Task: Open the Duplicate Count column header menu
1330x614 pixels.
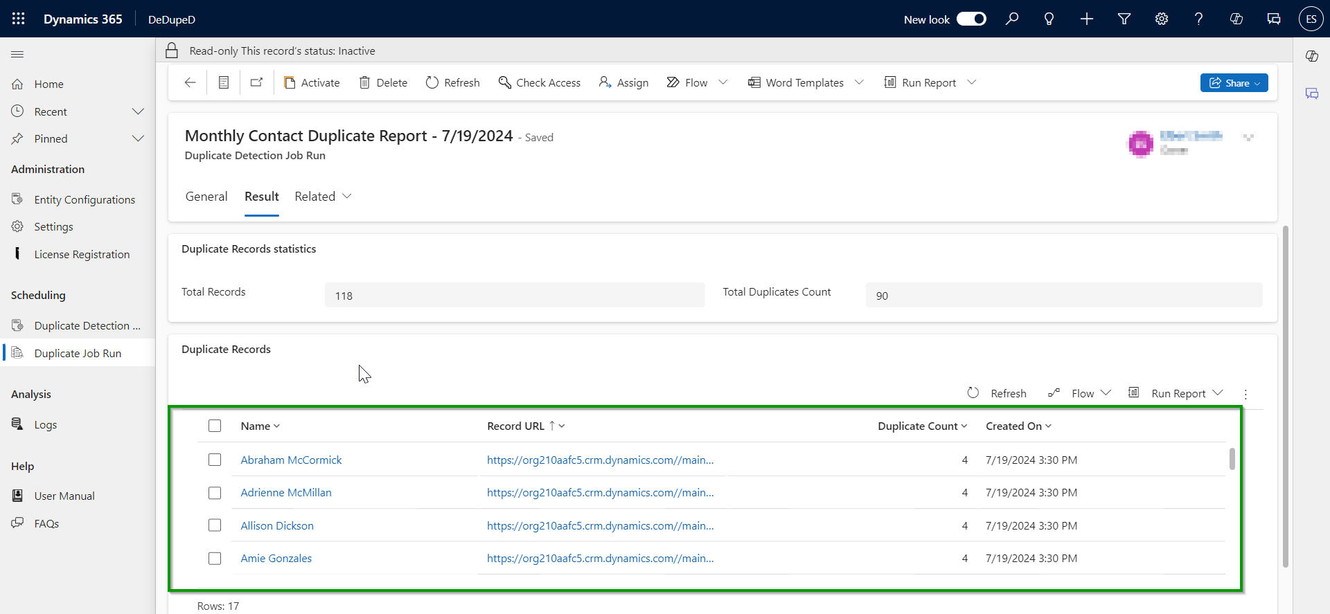Action: tap(964, 426)
